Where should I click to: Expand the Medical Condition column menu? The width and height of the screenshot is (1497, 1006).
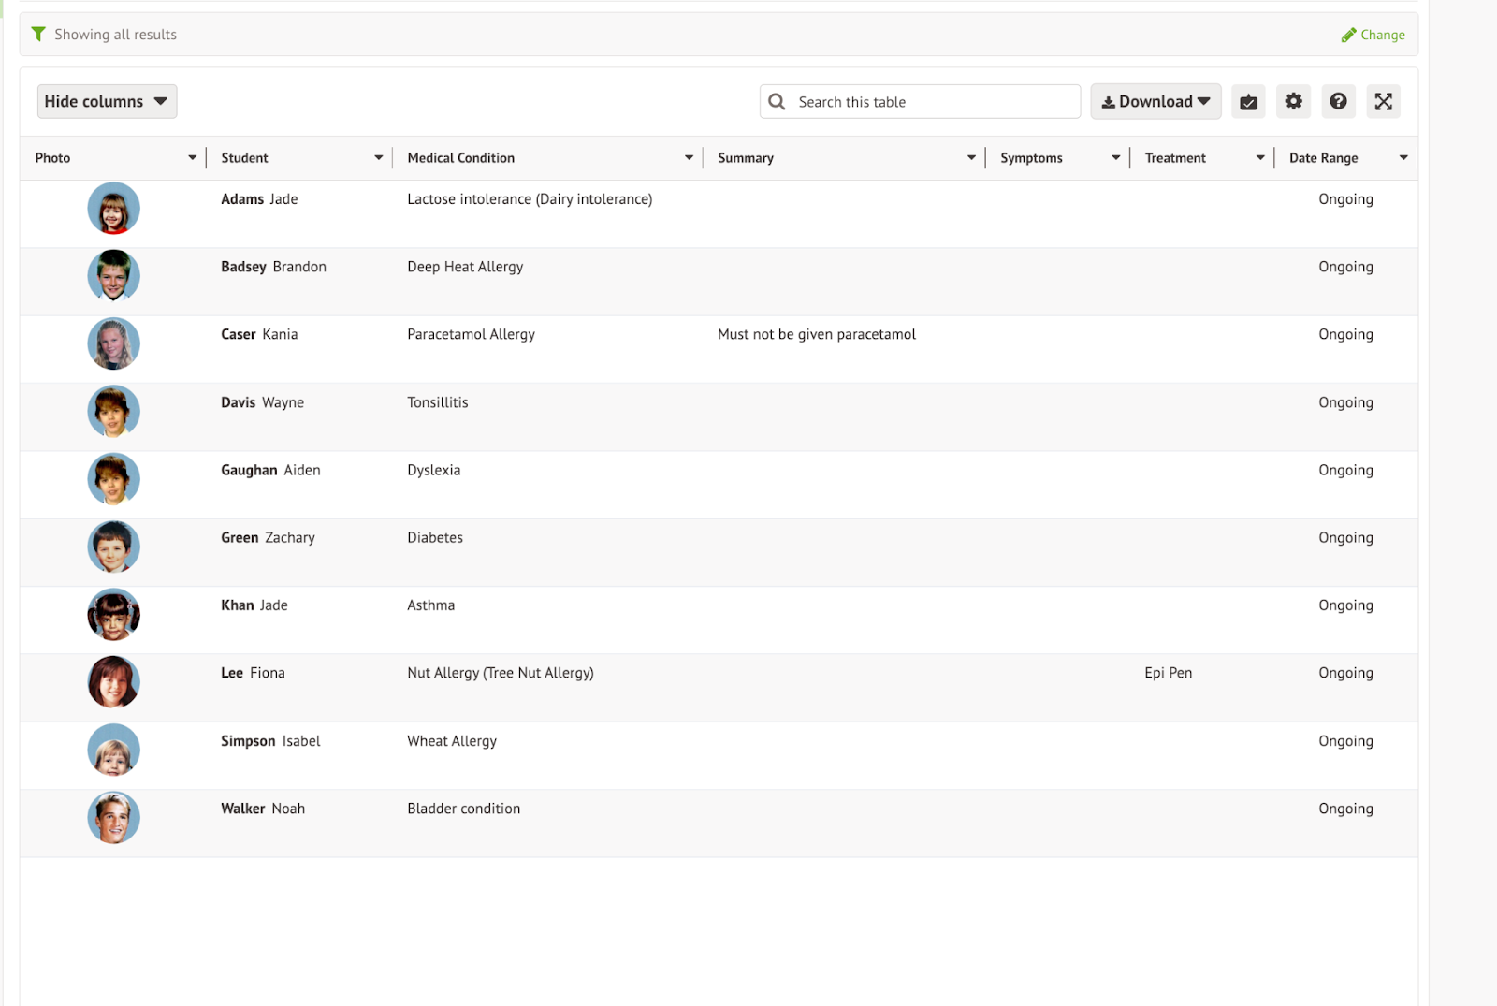point(689,158)
